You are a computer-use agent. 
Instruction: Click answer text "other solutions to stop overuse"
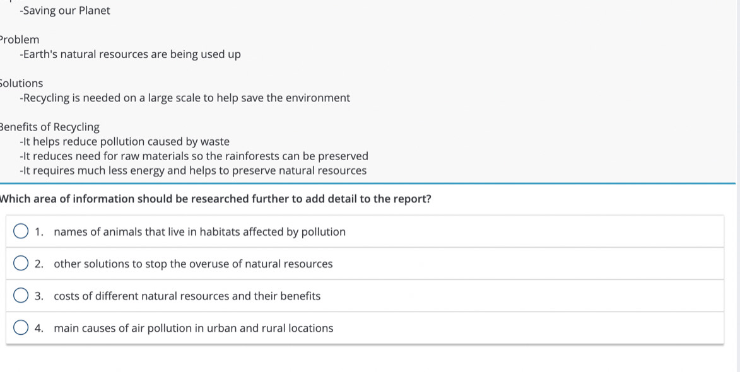(x=193, y=264)
